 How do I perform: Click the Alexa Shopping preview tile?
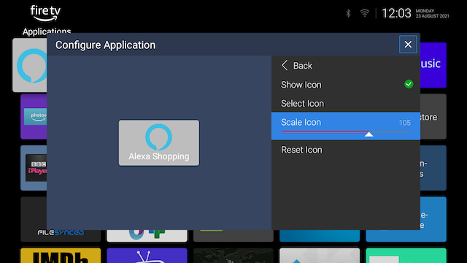(x=159, y=143)
